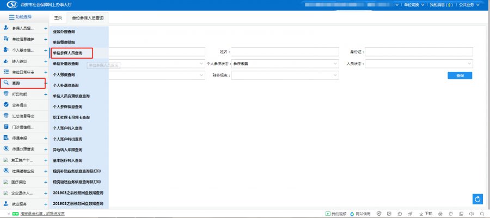490x218 pixels.
Task: Click the 查询 magnifier icon in sidebar
Action: click(x=6, y=83)
